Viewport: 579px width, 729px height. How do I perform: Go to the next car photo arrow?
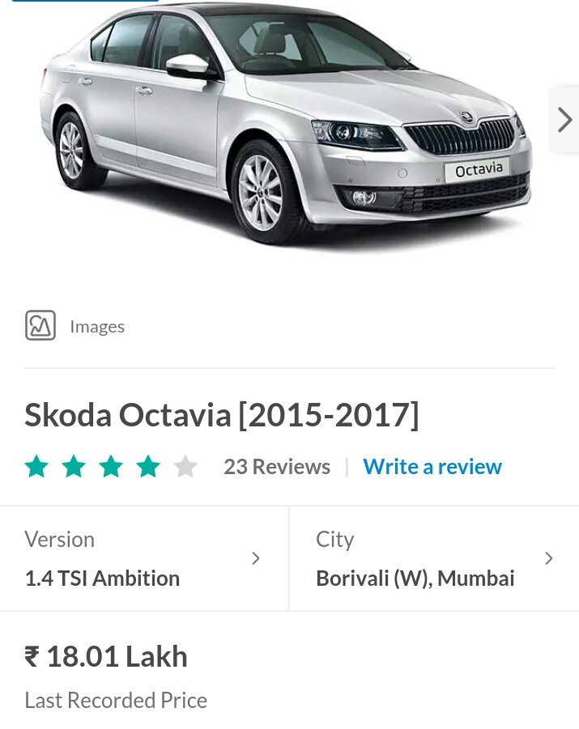[x=564, y=120]
